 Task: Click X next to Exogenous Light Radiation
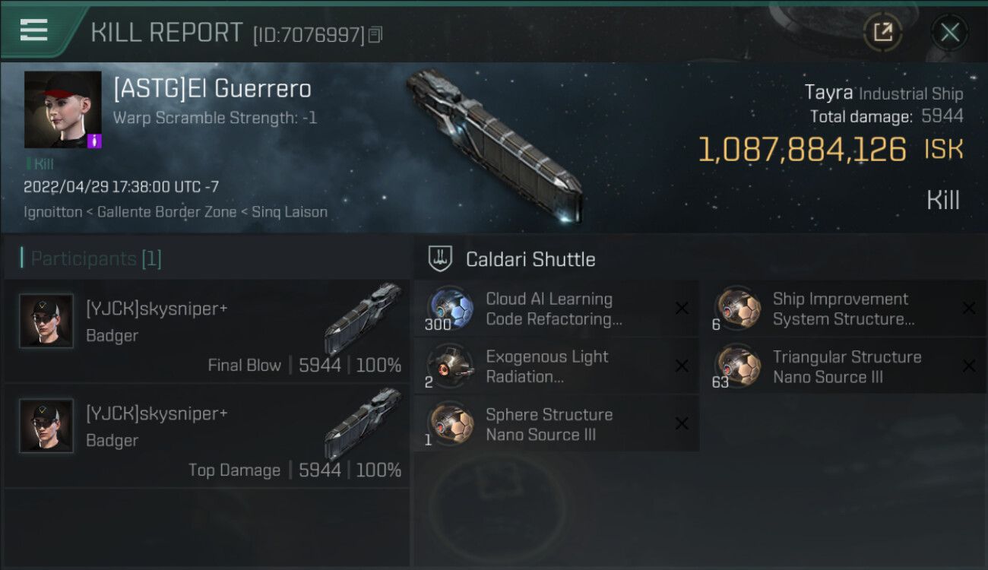pos(682,366)
